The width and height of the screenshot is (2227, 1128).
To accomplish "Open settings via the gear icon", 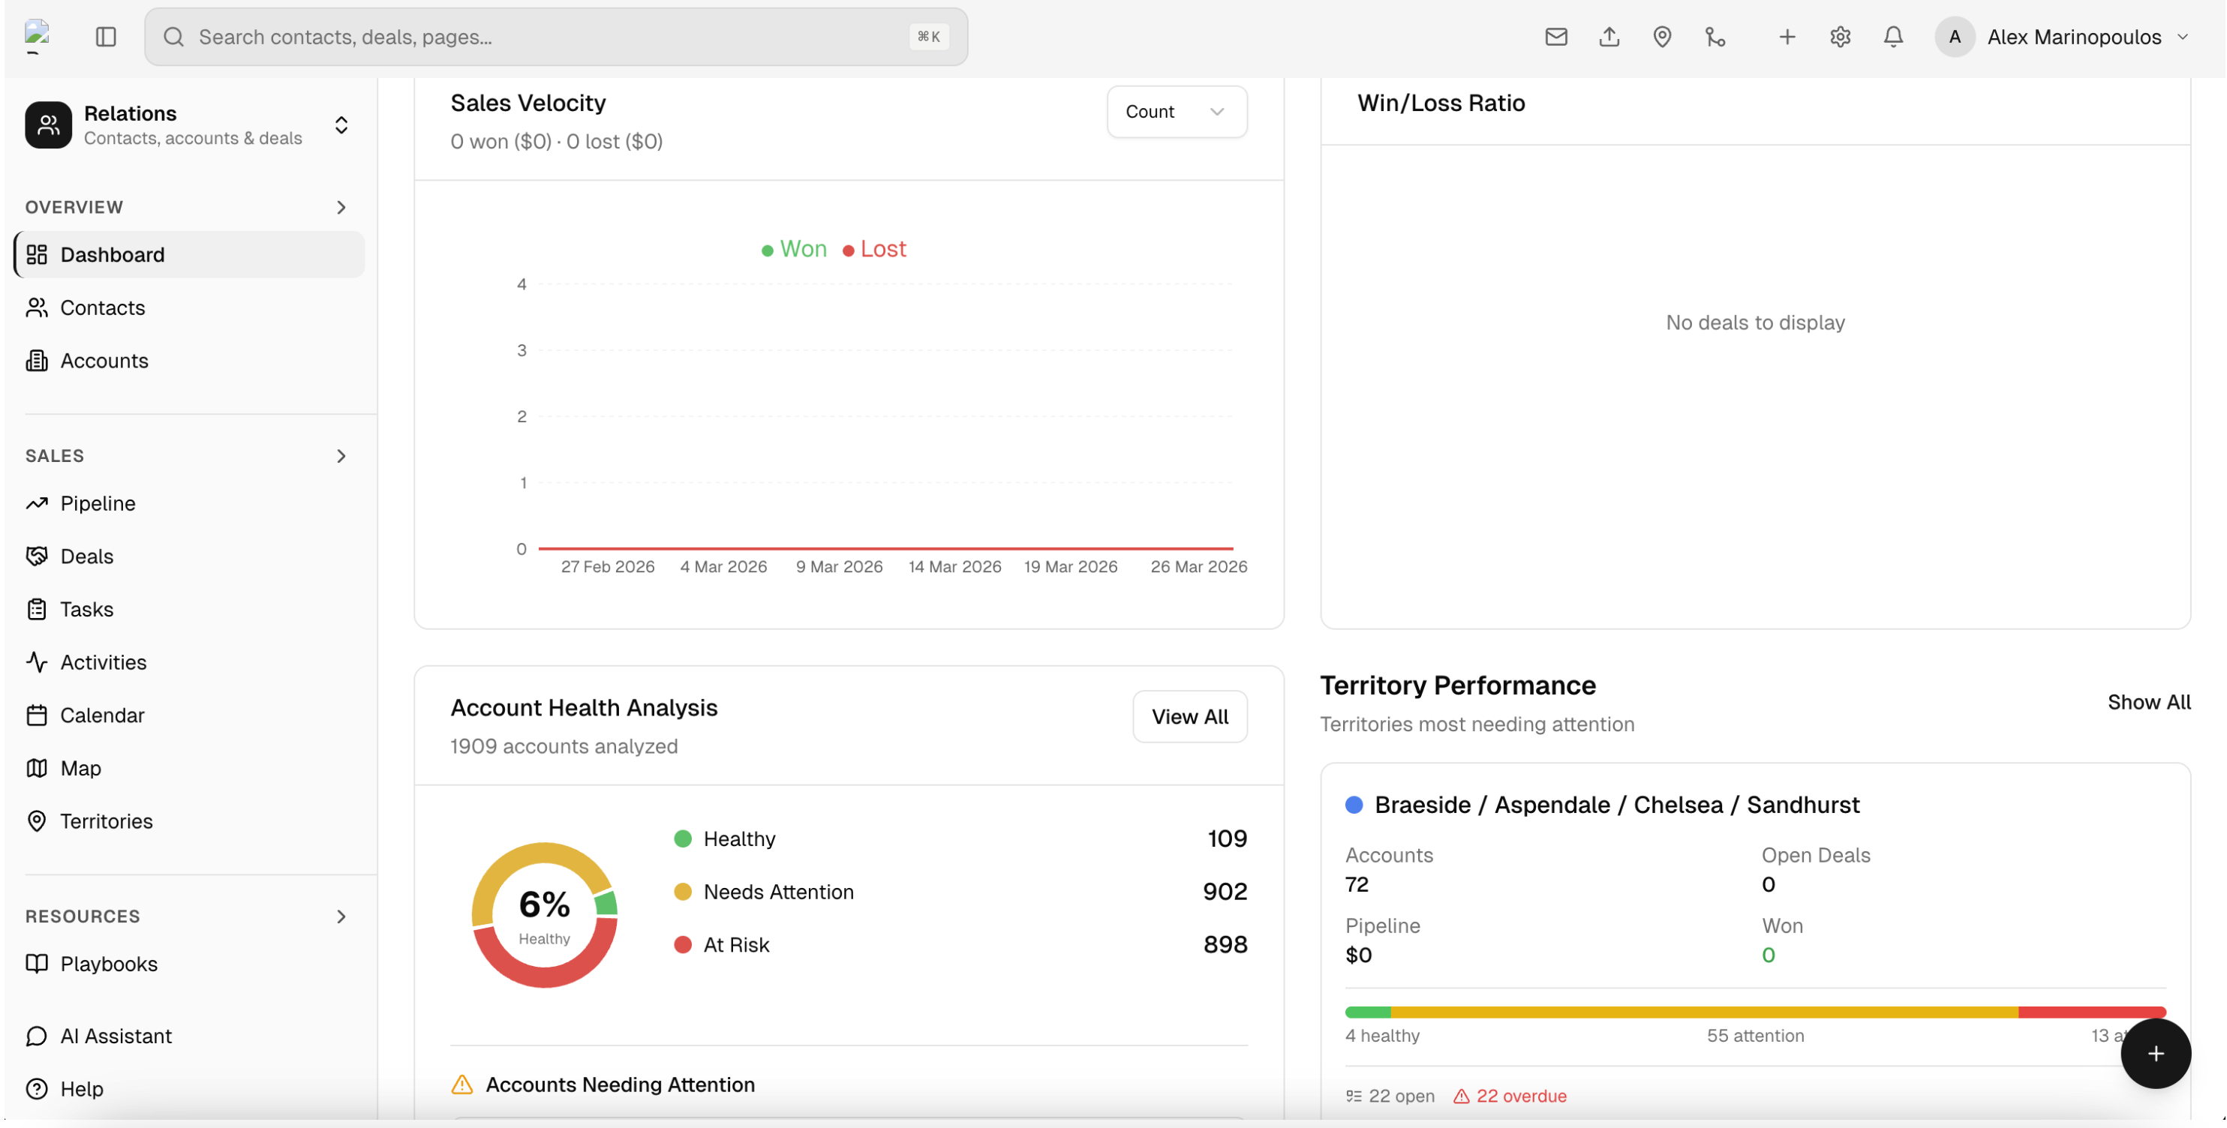I will 1840,37.
